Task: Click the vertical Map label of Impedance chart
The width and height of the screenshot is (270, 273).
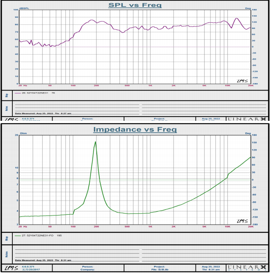Action: (x=7, y=238)
